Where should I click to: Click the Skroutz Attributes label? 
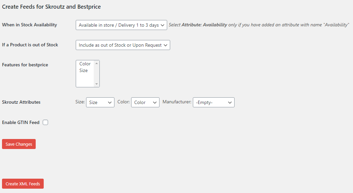pyautogui.click(x=21, y=102)
